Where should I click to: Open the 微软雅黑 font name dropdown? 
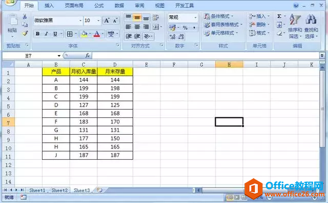(x=80, y=20)
